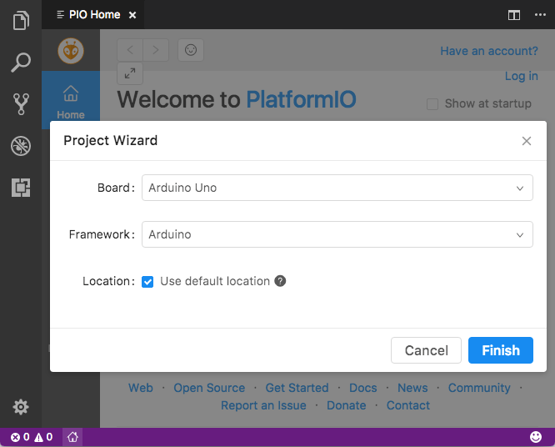The width and height of the screenshot is (555, 447).
Task: Open the more actions ellipsis menu
Action: 540,15
